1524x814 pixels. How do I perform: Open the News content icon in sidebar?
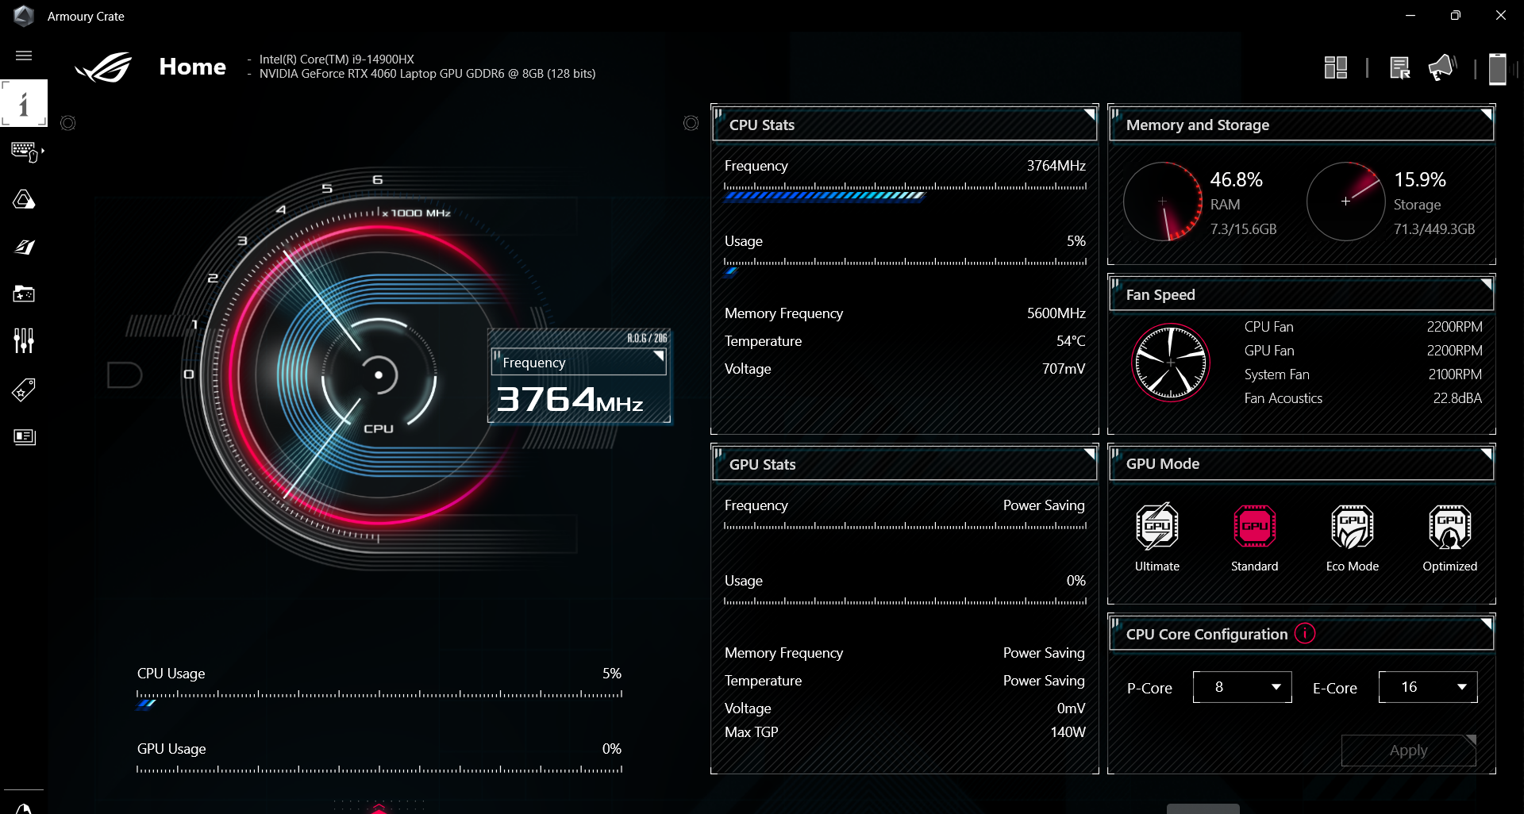point(25,437)
